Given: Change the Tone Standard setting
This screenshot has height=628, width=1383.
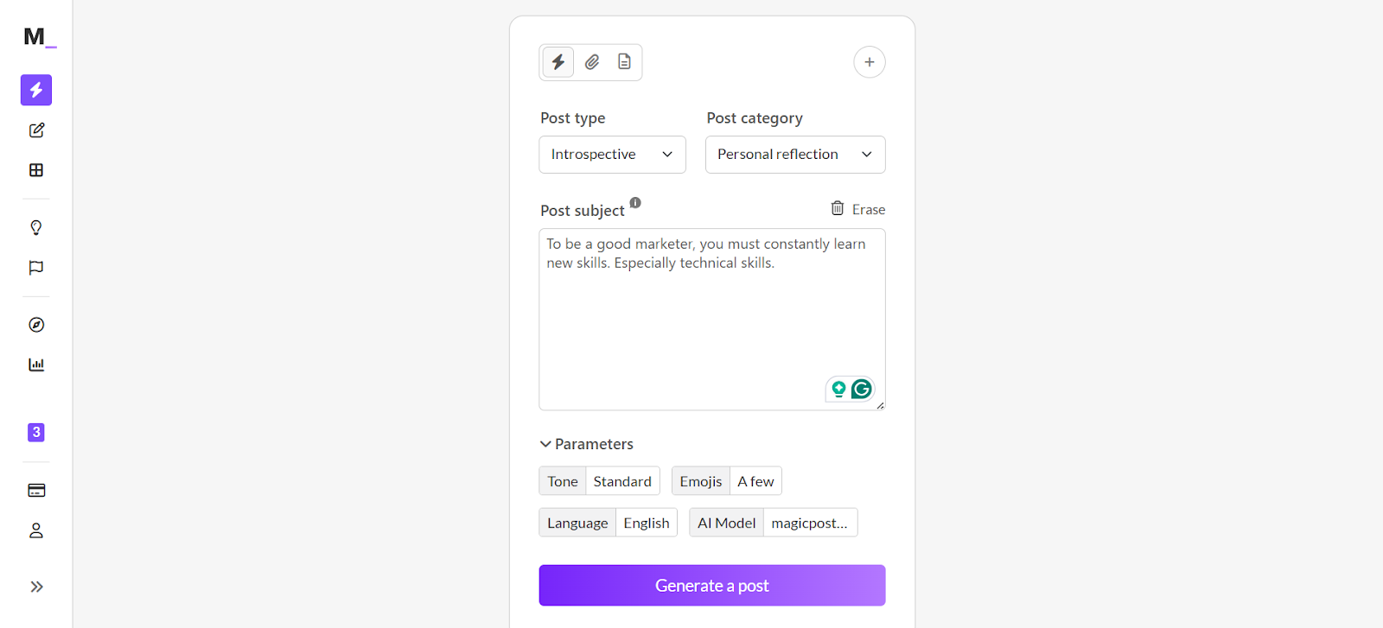Looking at the screenshot, I should (x=599, y=481).
